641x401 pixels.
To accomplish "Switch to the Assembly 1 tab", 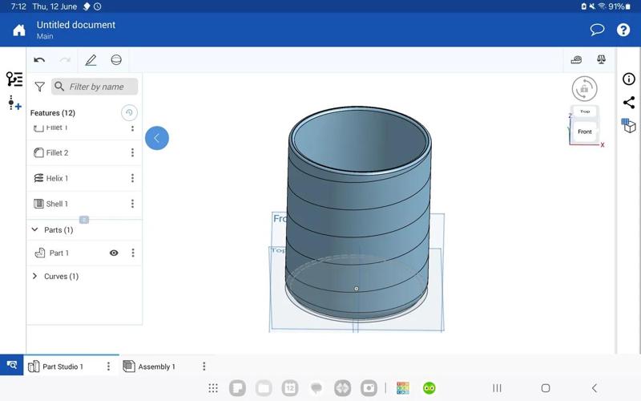I will coord(155,367).
